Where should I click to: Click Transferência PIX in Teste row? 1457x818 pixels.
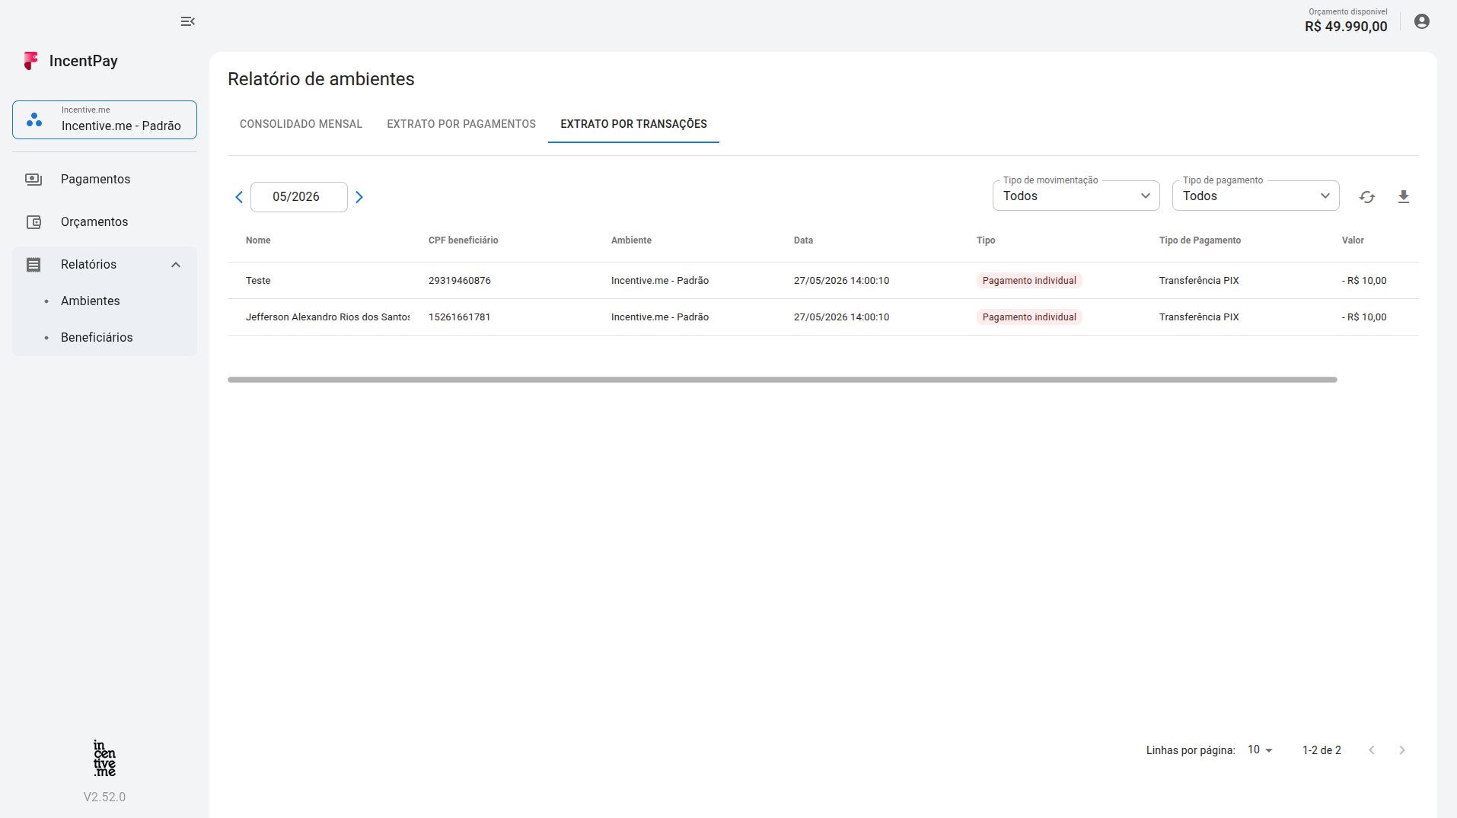(x=1199, y=281)
